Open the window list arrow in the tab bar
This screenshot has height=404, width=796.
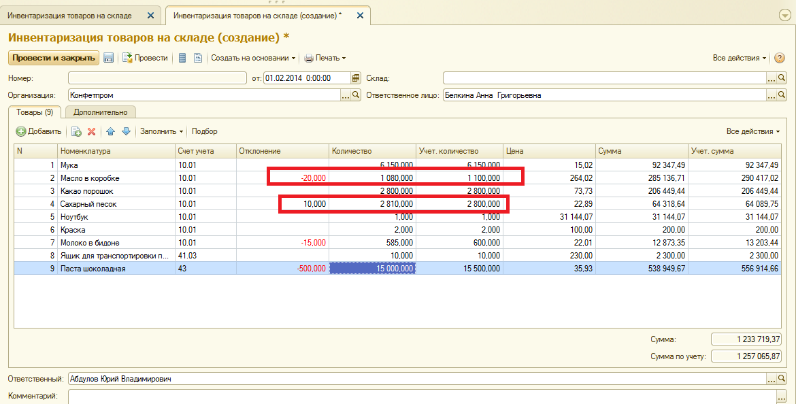point(784,16)
